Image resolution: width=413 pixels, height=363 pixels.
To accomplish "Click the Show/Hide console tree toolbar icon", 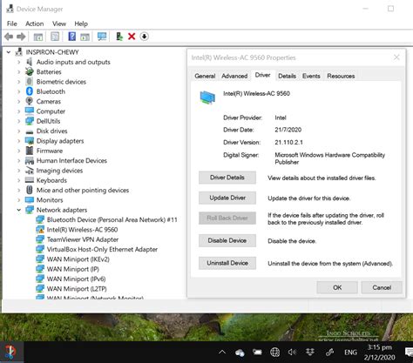I will pos(38,37).
